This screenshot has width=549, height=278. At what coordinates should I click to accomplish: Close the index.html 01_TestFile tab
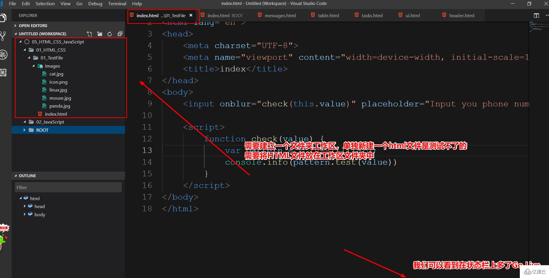[x=191, y=15]
